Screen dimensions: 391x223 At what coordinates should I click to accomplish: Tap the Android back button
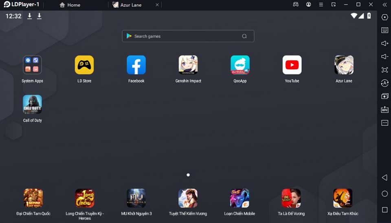coord(385,177)
